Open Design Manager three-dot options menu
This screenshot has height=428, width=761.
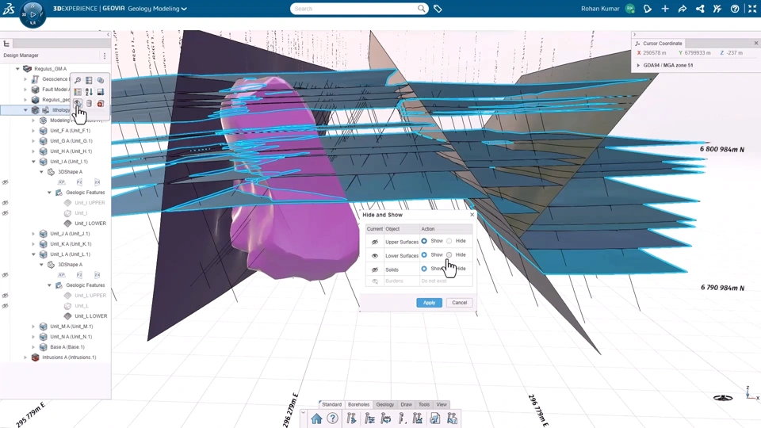pos(105,55)
